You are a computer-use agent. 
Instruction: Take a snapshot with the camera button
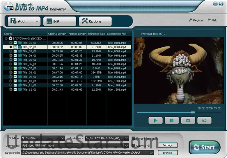pos(188,121)
